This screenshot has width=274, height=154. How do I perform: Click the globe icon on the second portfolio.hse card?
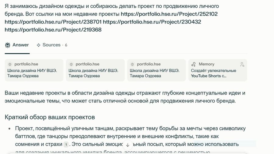tap(71, 64)
